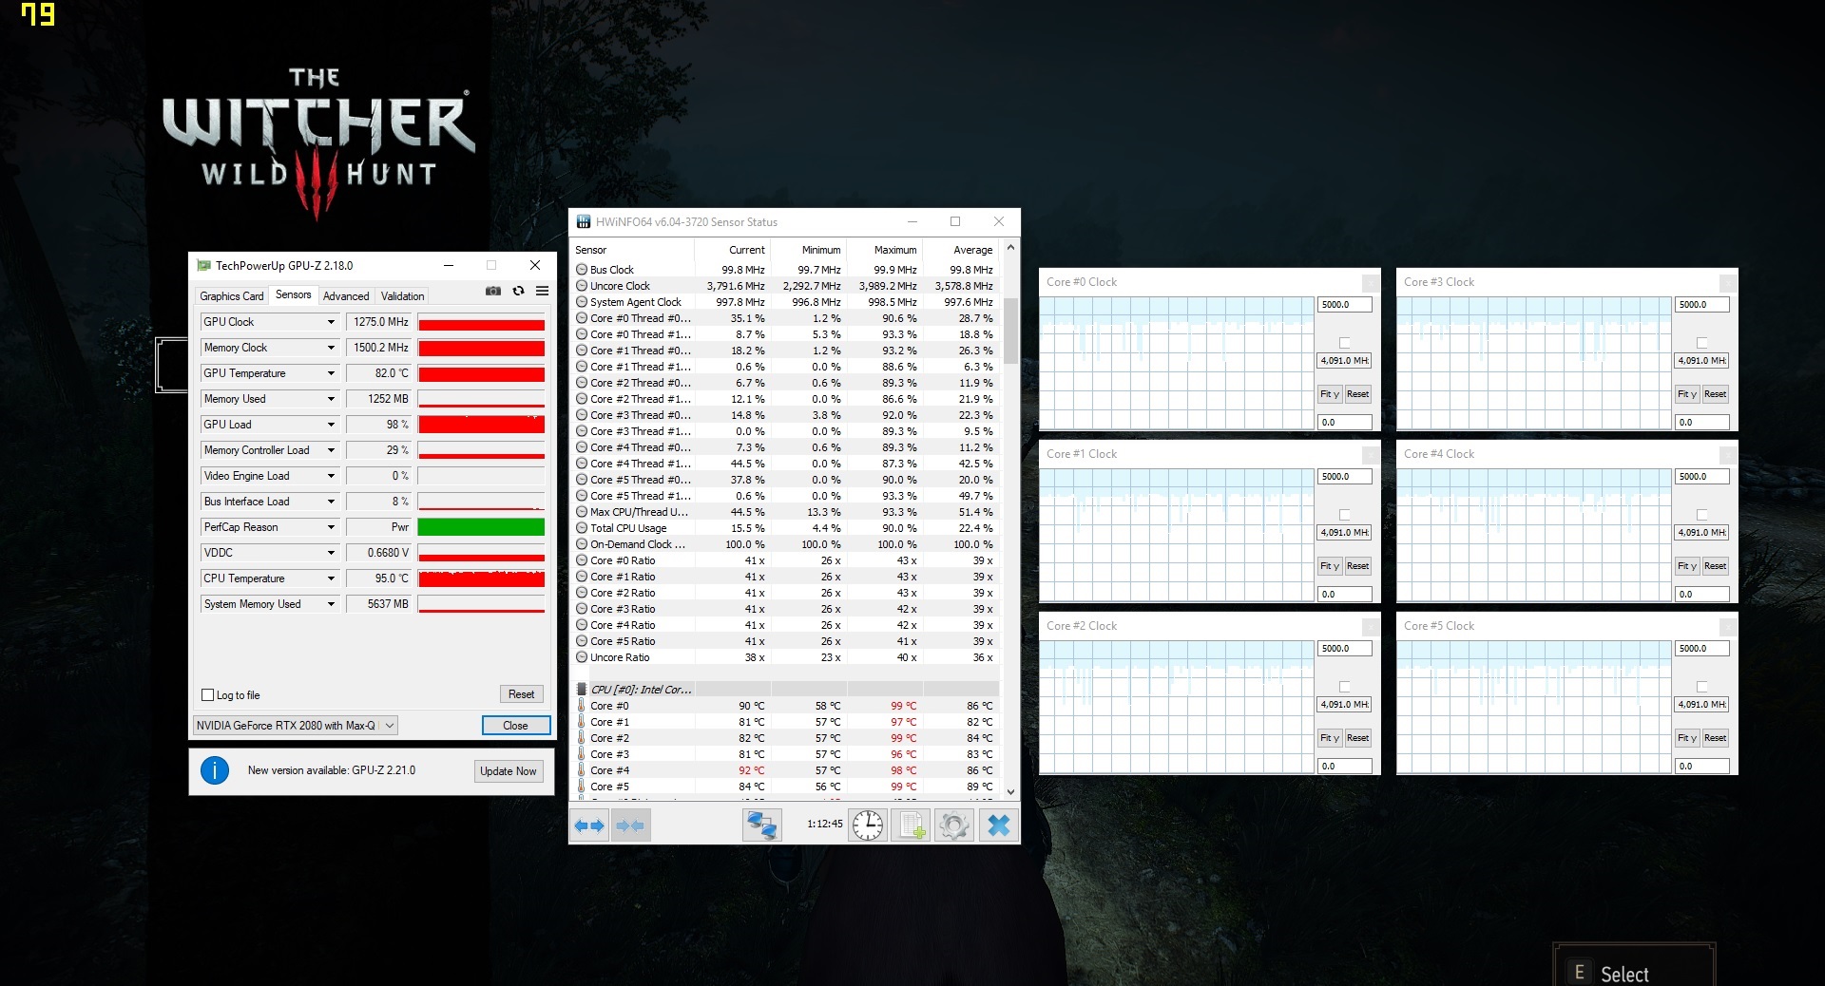Viewport: 1825px width, 986px height.
Task: Click the 5000.0 max field in Core #1 Clock graph
Action: (x=1344, y=477)
